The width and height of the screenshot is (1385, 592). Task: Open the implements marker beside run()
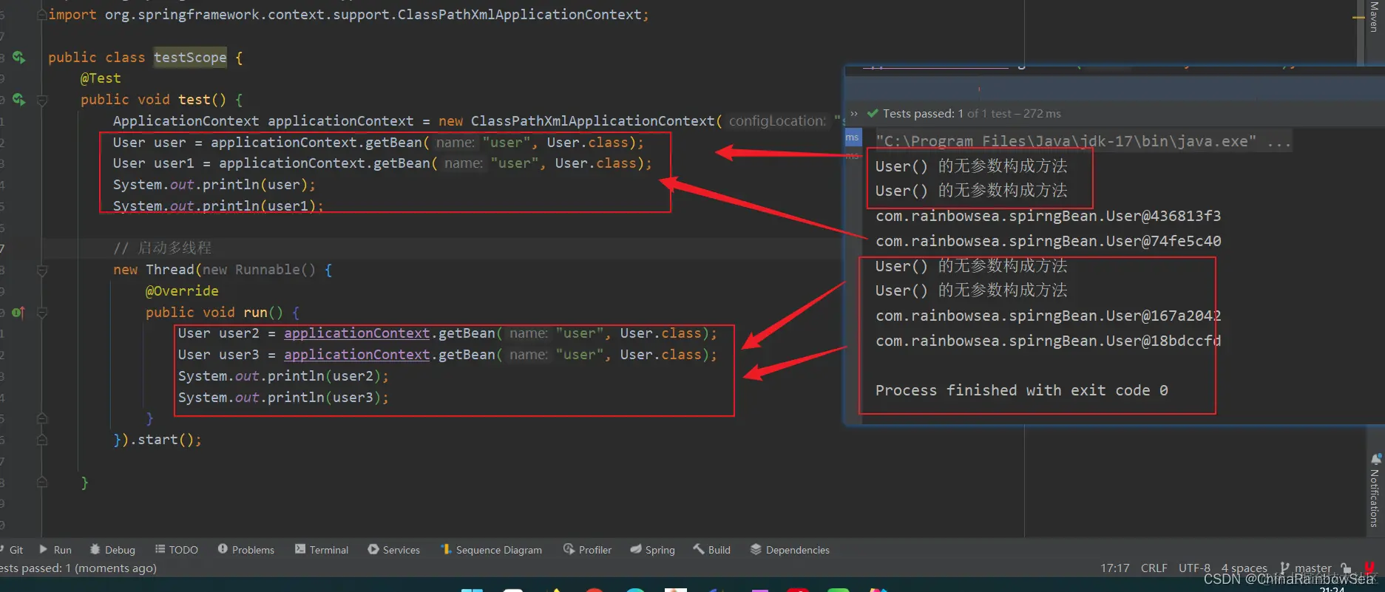tap(18, 313)
